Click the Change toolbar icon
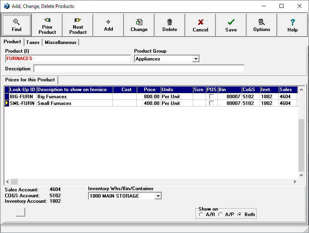The image size is (309, 233). [x=139, y=25]
